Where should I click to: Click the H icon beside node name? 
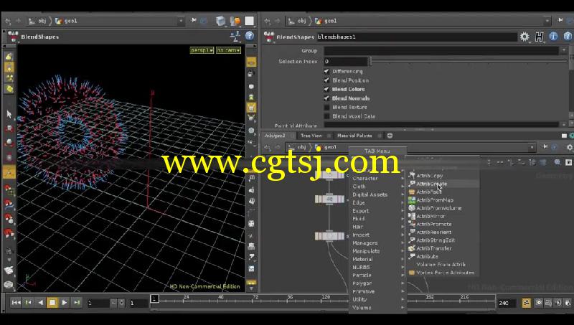coord(540,37)
